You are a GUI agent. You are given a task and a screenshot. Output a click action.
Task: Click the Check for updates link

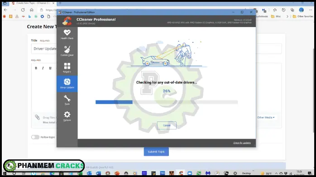point(242,143)
